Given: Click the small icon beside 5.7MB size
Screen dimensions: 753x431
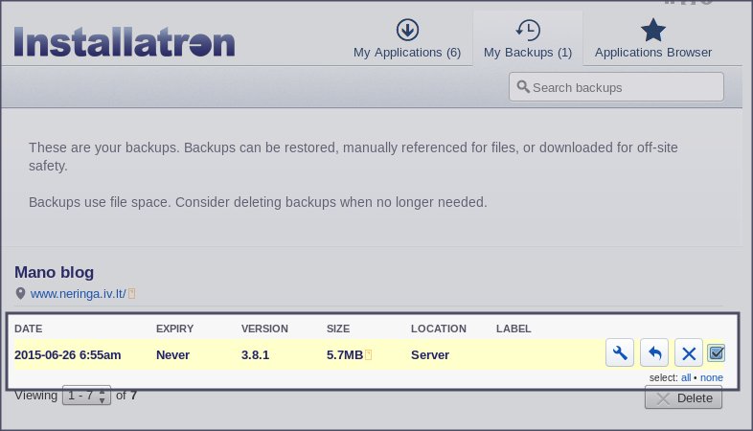Looking at the screenshot, I should tap(368, 355).
